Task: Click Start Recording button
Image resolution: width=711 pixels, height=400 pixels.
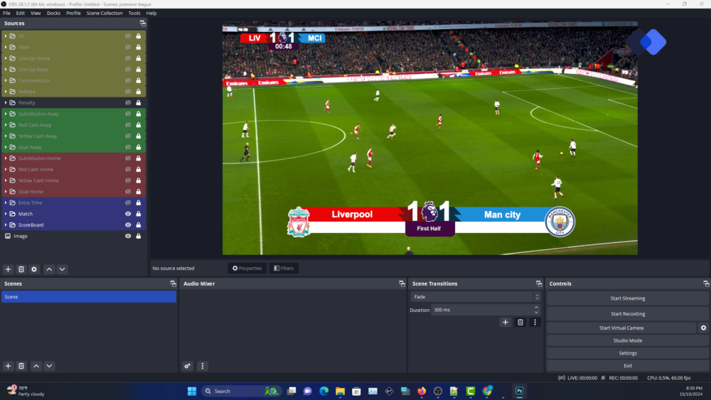Action: (628, 313)
